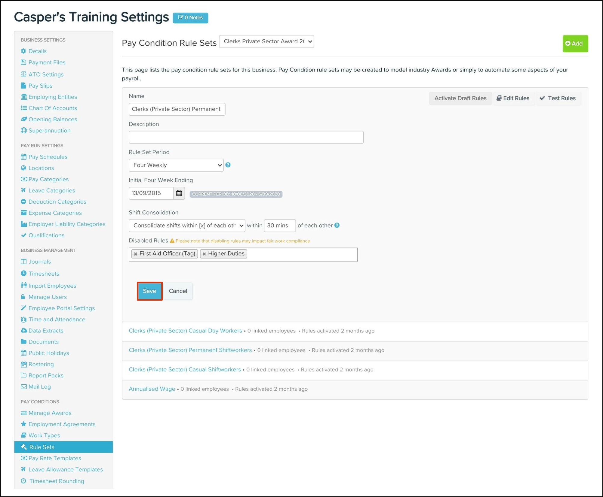This screenshot has height=497, width=603.
Task: Expand the shift consolidation option dropdown
Action: [187, 226]
